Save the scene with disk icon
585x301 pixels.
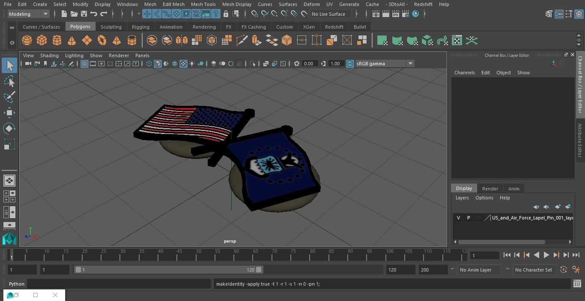(84, 14)
